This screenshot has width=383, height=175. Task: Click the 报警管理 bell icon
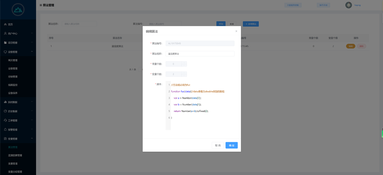5,129
